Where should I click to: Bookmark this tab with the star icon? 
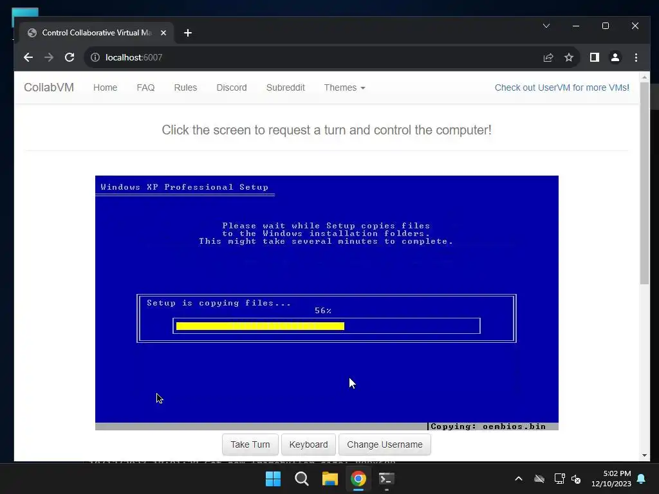click(x=569, y=57)
